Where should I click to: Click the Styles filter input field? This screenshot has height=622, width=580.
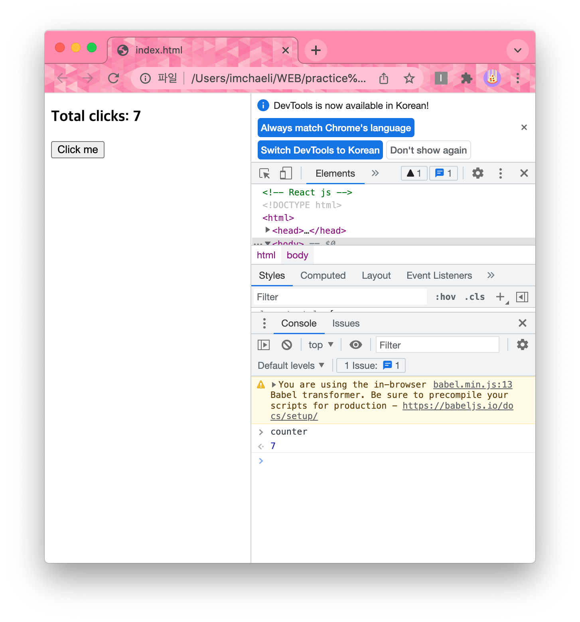point(340,297)
